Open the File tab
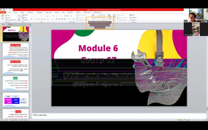 (3, 12)
